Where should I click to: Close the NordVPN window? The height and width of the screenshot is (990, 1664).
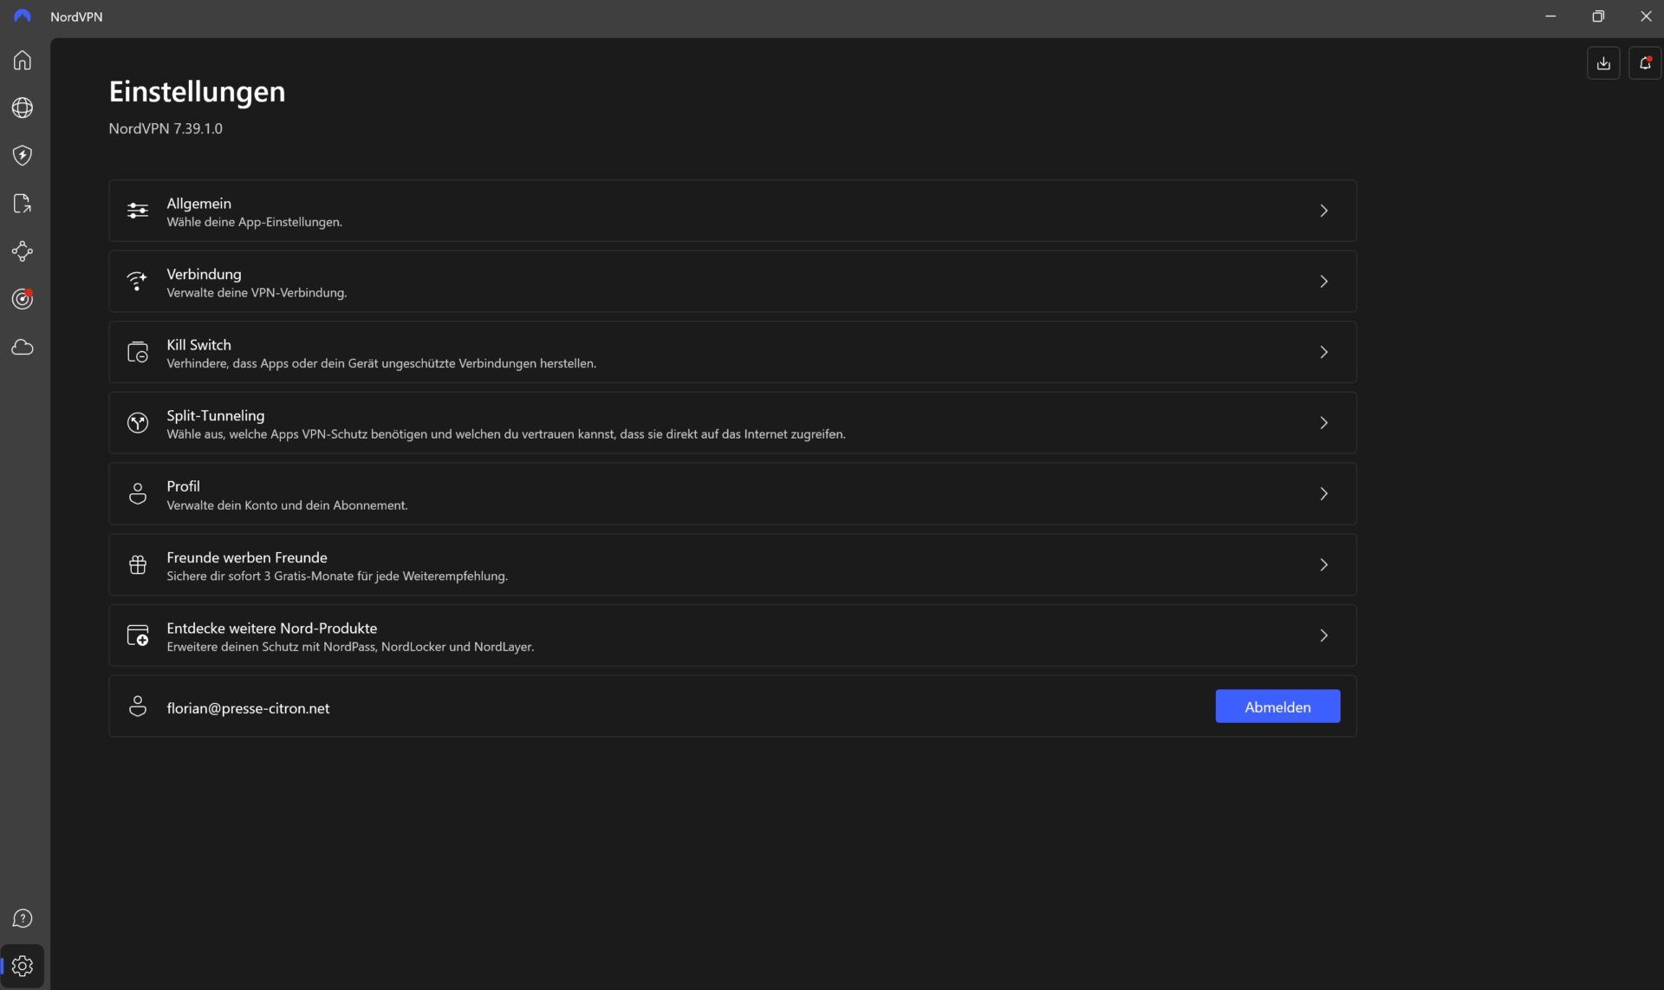1645,16
